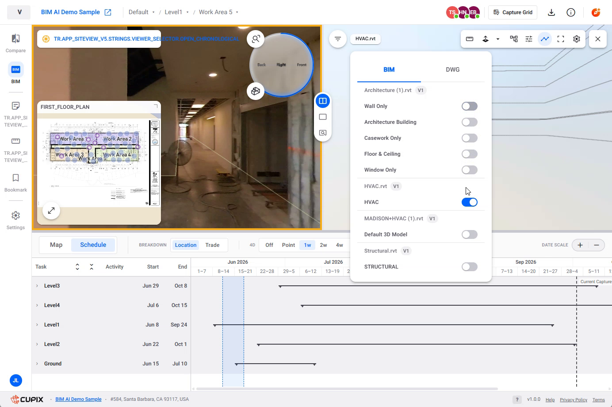Image resolution: width=612 pixels, height=407 pixels.
Task: Open the search view icon in viewer
Action: pos(256,39)
